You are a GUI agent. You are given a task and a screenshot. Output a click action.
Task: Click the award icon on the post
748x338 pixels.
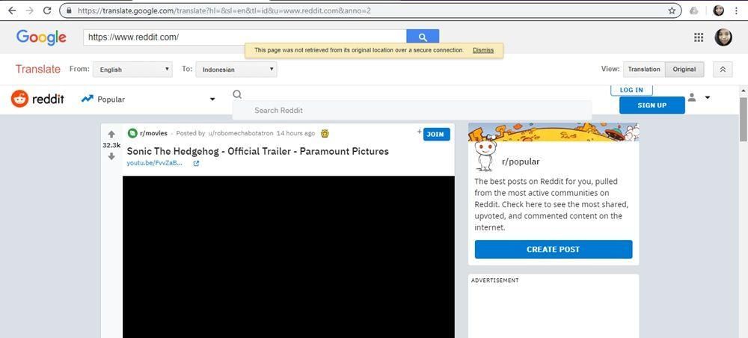coord(325,133)
